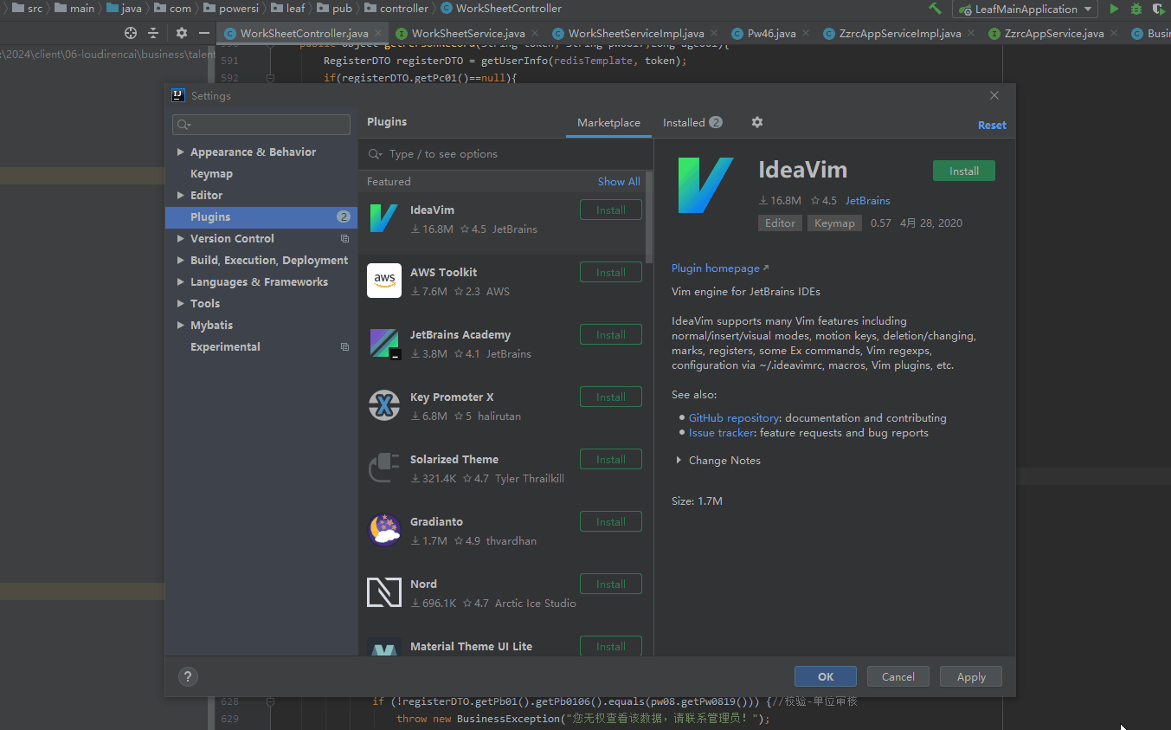Expand the Version Control settings node
The image size is (1171, 730).
pos(180,239)
